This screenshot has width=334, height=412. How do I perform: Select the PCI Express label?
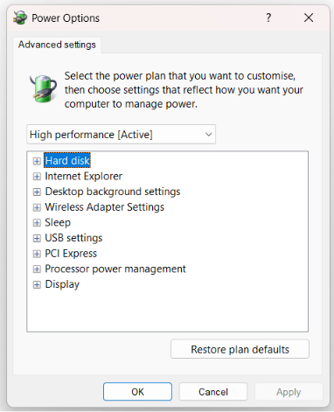(x=71, y=254)
